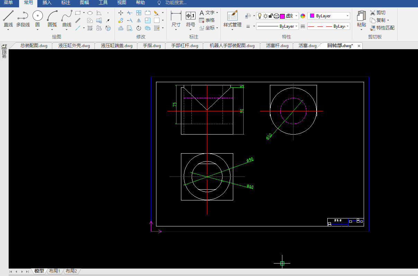
Task: Click the 功能搜索 search field
Action: click(176, 3)
